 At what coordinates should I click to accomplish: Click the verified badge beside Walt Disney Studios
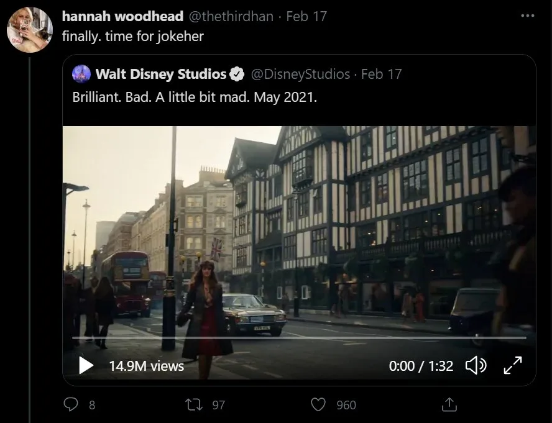(x=237, y=75)
